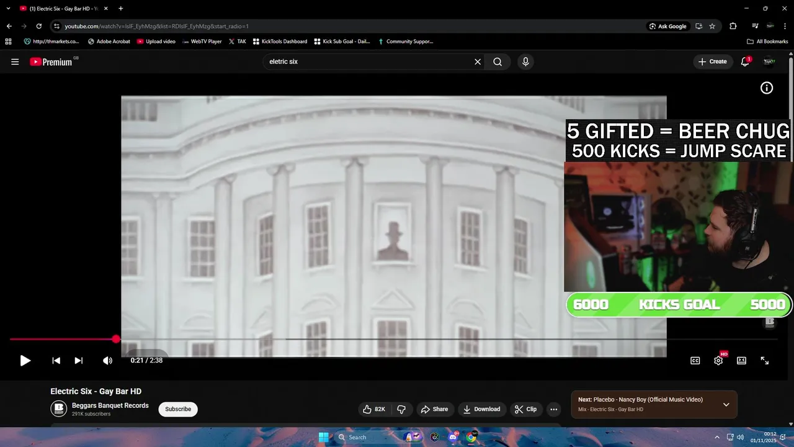
Task: Open YouTube notifications bell
Action: pyautogui.click(x=746, y=61)
